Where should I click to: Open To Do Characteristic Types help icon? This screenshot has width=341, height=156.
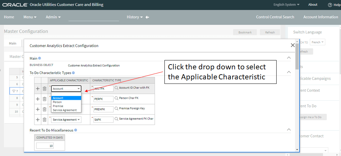[x=73, y=73]
